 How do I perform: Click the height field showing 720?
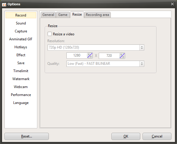click(109, 56)
